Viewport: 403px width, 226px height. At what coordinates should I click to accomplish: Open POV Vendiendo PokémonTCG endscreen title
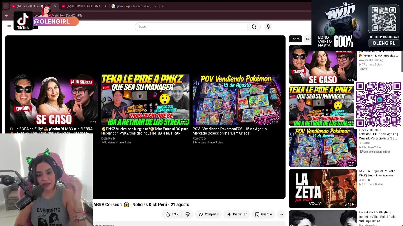pos(230,131)
